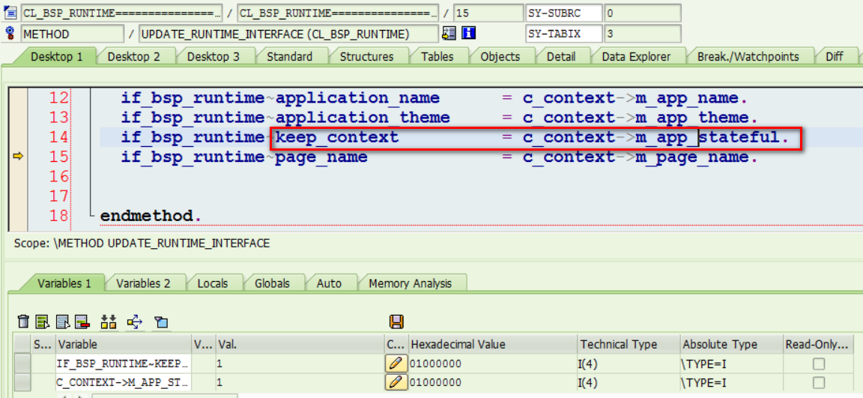Click the Hexadecimal Value column header
863x398 pixels.
coord(493,345)
